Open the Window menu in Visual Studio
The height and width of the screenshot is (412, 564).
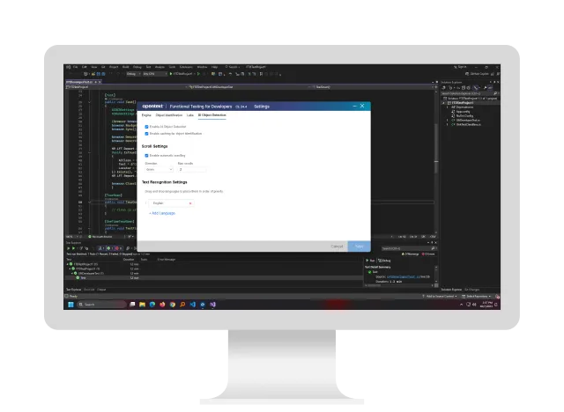(202, 67)
